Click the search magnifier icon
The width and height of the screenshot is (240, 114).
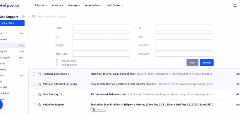(x=33, y=16)
